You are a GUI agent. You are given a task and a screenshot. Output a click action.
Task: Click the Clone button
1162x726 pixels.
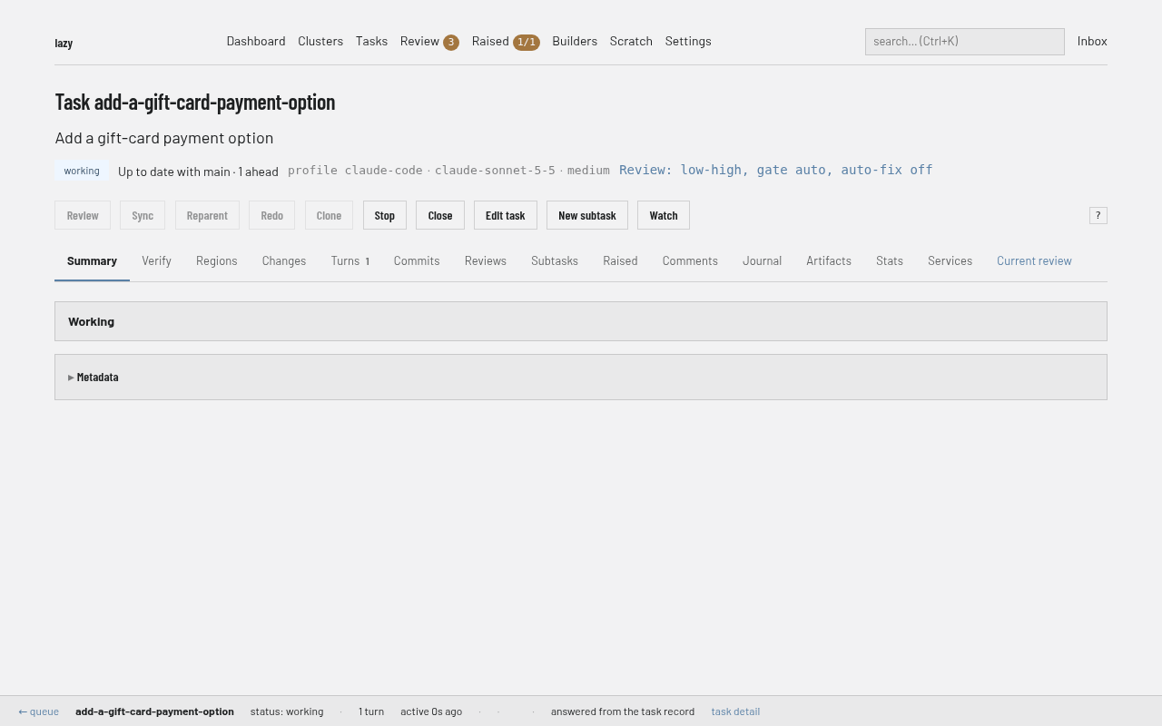click(329, 215)
